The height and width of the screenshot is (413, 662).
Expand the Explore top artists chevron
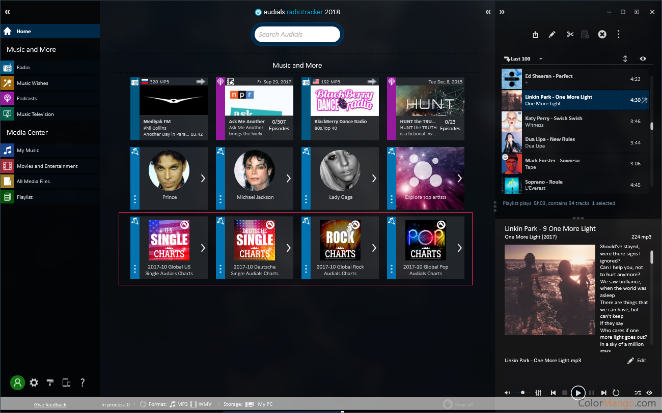pyautogui.click(x=459, y=178)
